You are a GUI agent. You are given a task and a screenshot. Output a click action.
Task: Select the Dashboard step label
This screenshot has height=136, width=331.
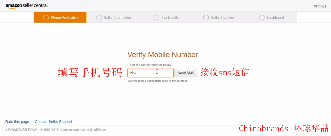275,17
